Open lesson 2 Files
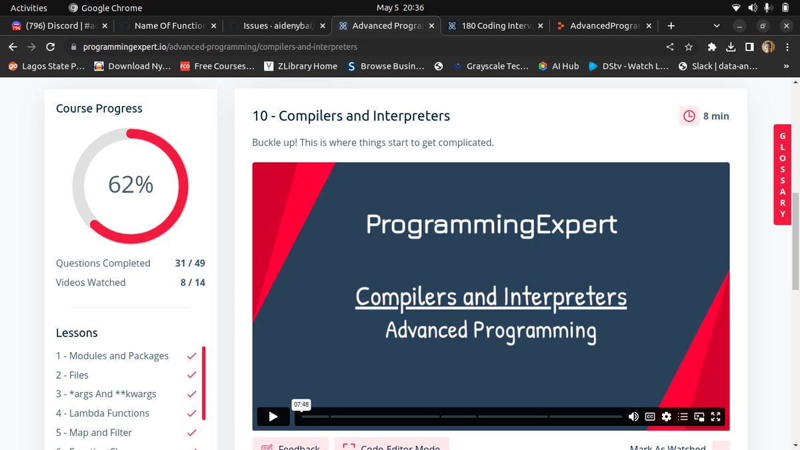The height and width of the screenshot is (450, 800). (x=72, y=375)
